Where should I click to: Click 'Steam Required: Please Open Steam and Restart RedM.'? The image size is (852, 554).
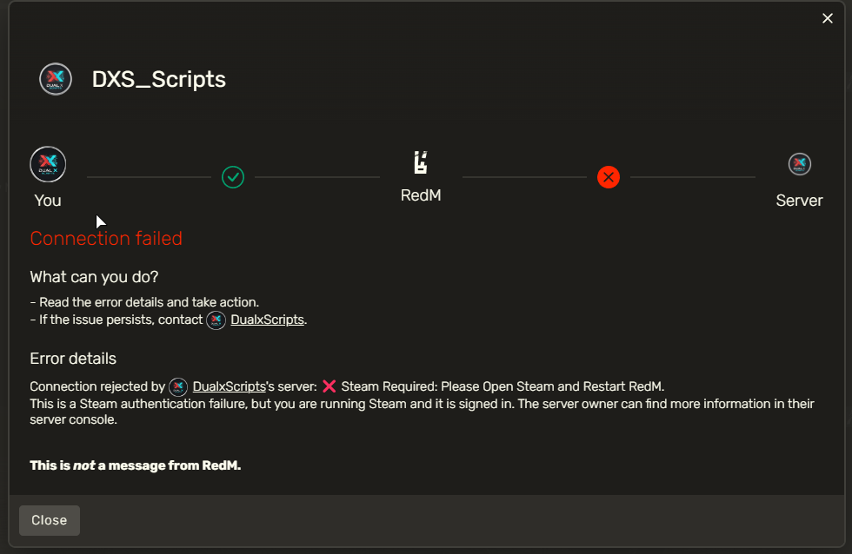[503, 386]
